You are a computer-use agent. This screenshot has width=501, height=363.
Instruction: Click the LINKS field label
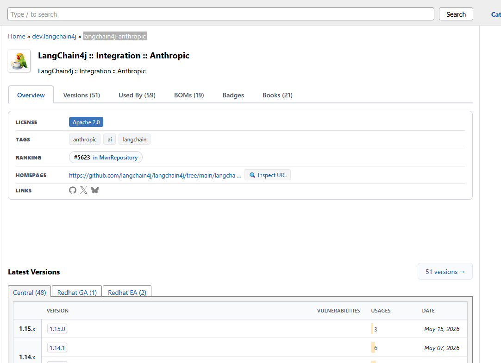pos(24,191)
